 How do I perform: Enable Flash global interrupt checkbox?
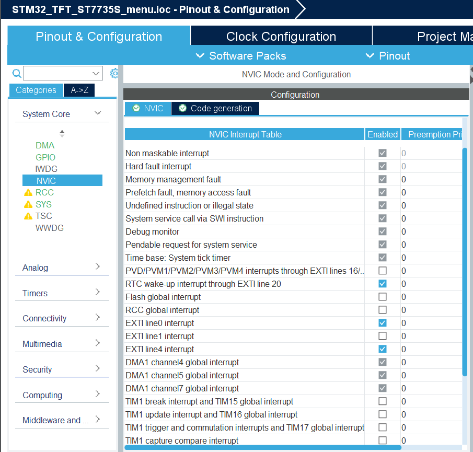coord(383,297)
